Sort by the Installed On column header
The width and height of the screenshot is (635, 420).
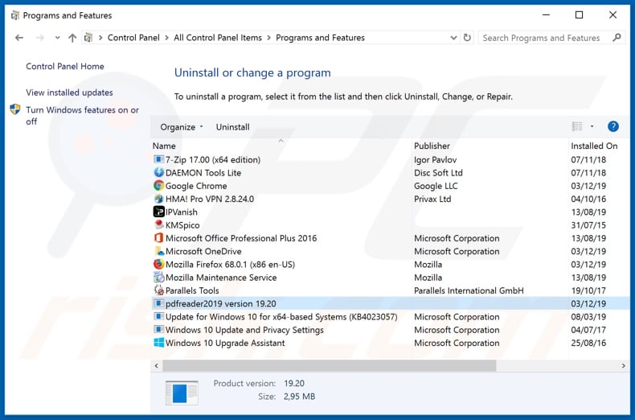[594, 146]
